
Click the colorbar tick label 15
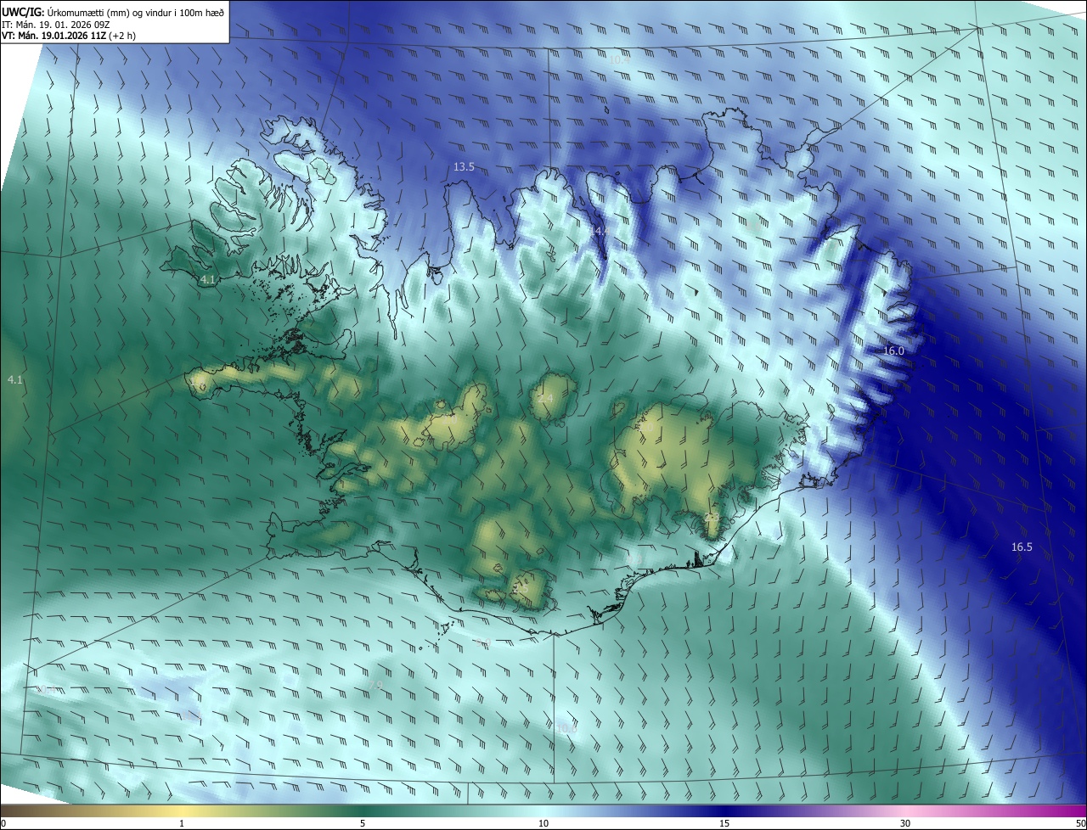pos(724,823)
